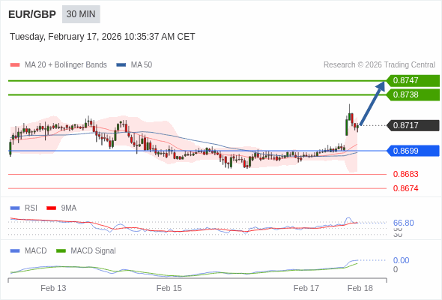Click the MACD value 0.00

pos(401,260)
